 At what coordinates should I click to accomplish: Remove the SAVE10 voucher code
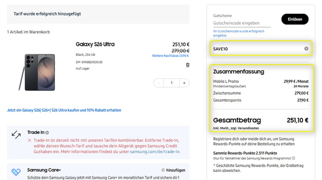(x=306, y=48)
